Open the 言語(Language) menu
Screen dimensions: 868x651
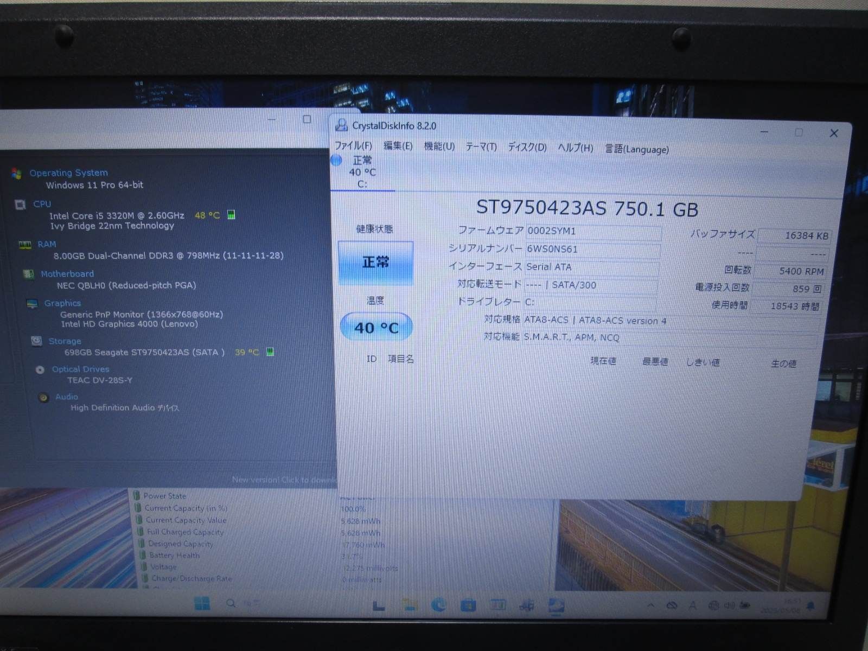[x=637, y=149]
